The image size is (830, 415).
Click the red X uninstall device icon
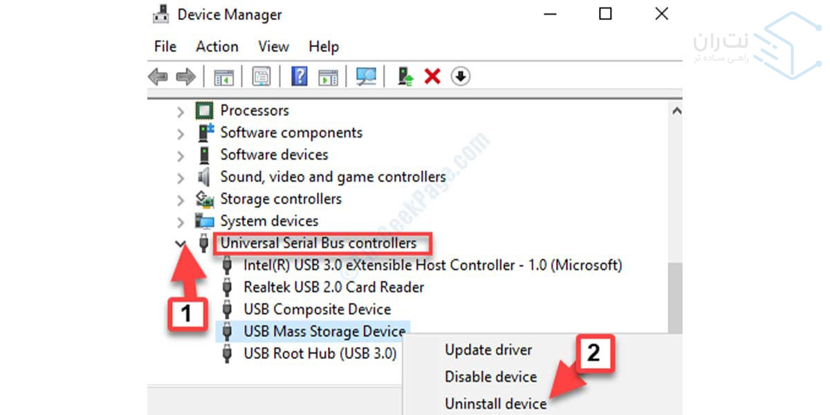433,77
